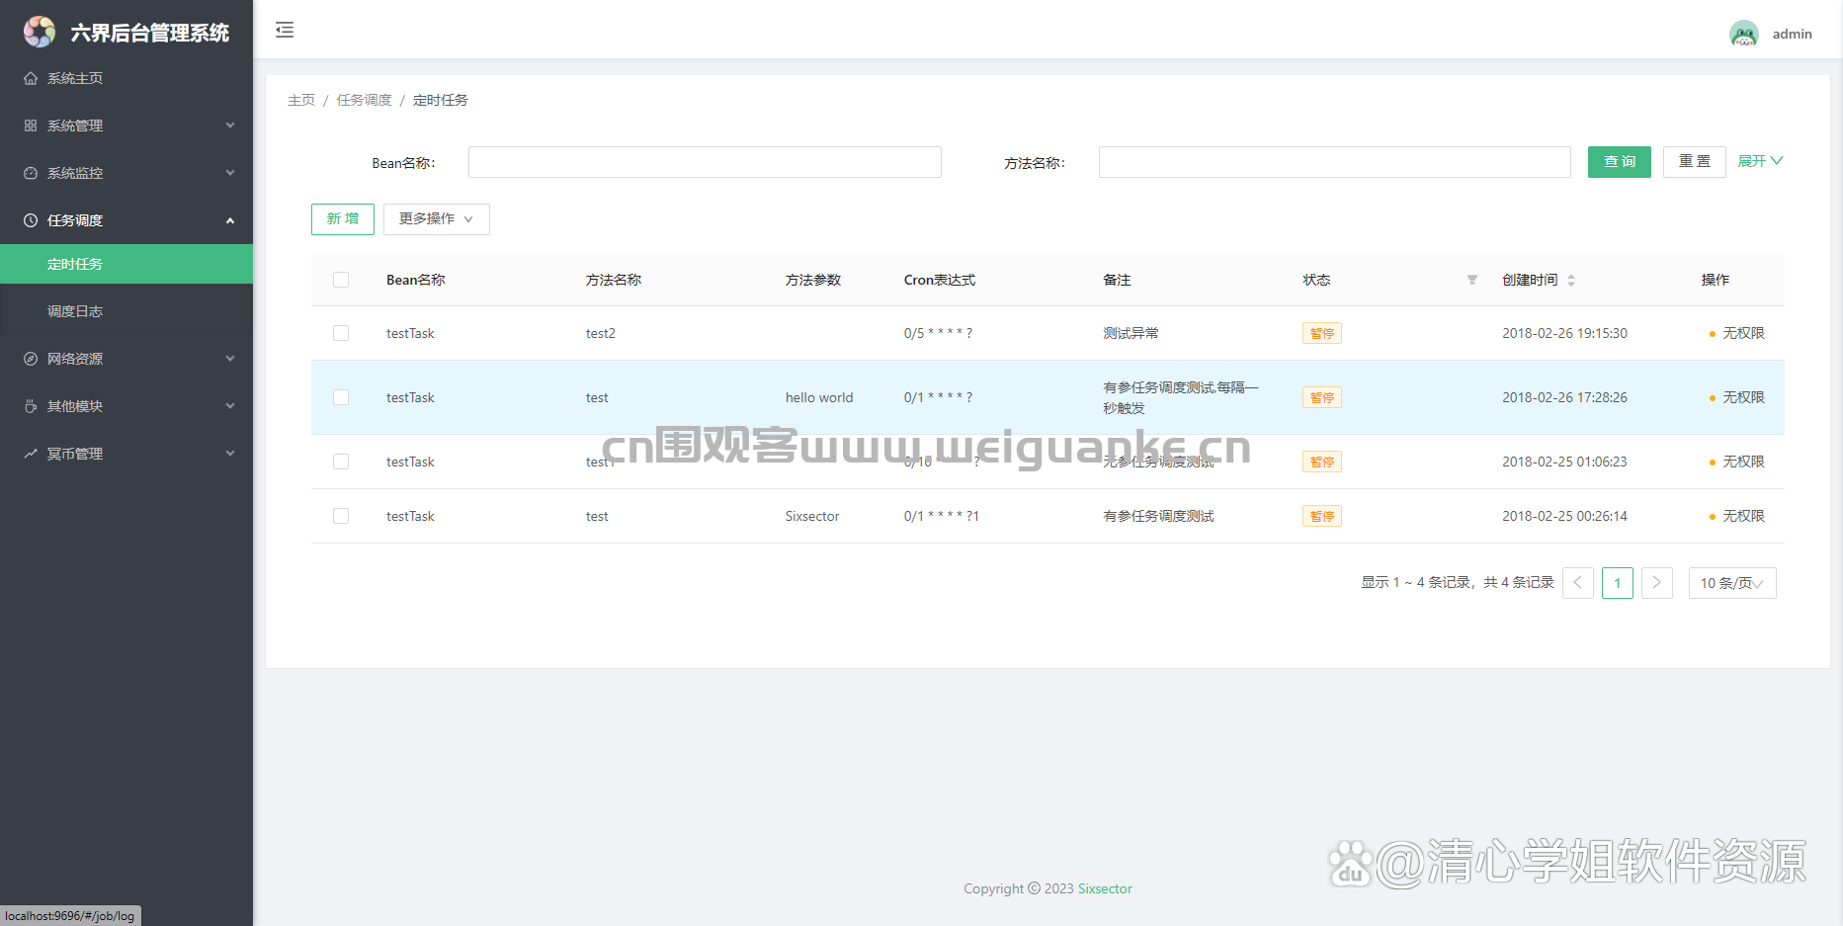Click the chart icon beside 冥币管理
Viewport: 1843px width, 926px height.
[x=31, y=454]
